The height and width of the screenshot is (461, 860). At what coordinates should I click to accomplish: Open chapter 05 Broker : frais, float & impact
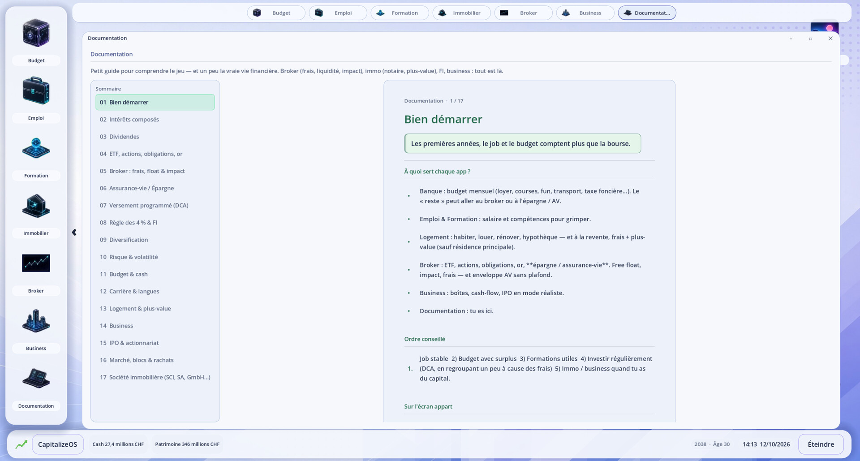[x=155, y=171]
